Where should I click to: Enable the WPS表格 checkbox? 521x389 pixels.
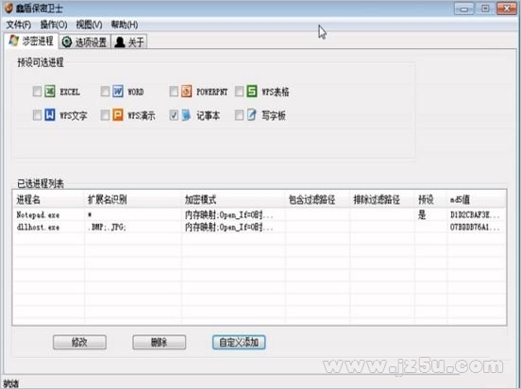pos(239,91)
